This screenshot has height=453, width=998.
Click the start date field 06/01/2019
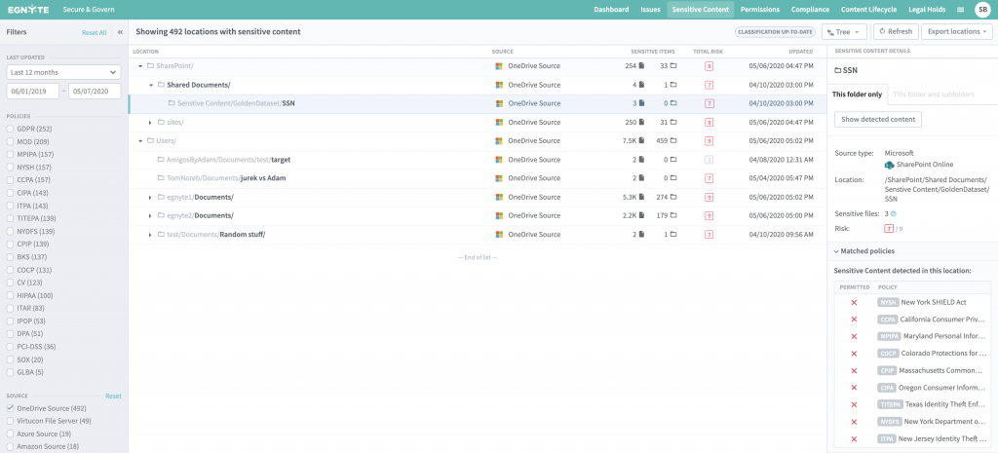coord(33,91)
